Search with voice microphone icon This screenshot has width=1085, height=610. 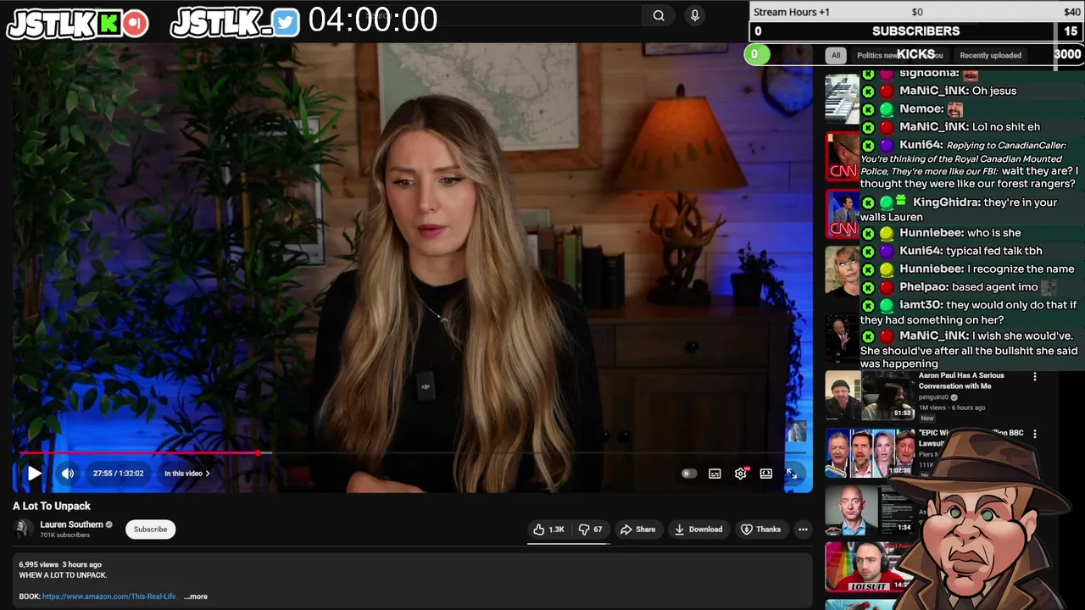[695, 15]
